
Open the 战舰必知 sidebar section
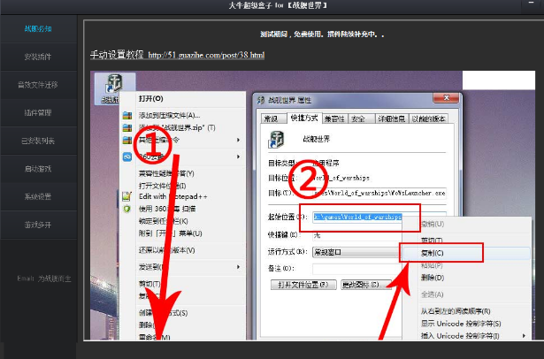(38, 29)
